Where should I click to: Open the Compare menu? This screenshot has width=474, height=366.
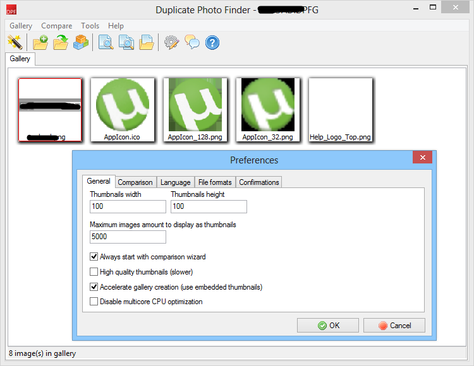[x=56, y=26]
